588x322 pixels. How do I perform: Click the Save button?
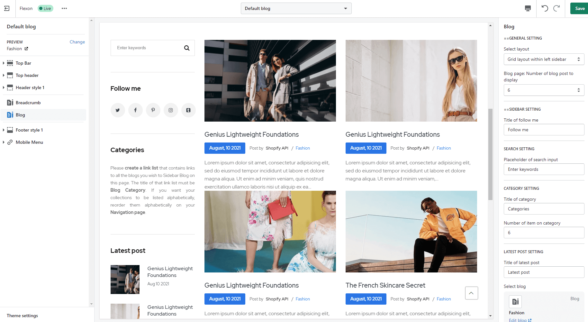click(579, 8)
